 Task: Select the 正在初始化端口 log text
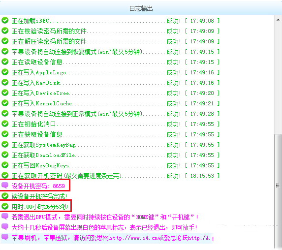point(33,124)
